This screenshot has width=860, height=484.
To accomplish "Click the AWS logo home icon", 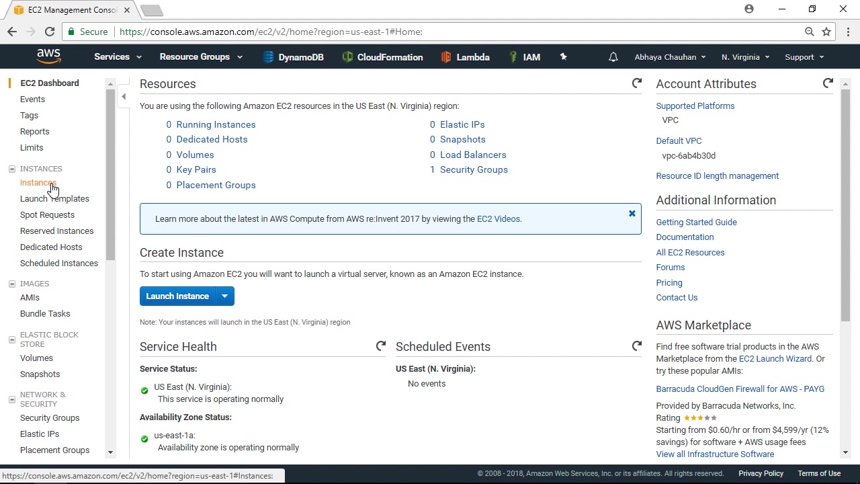I will pyautogui.click(x=49, y=56).
